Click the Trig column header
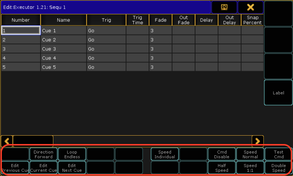 point(106,20)
